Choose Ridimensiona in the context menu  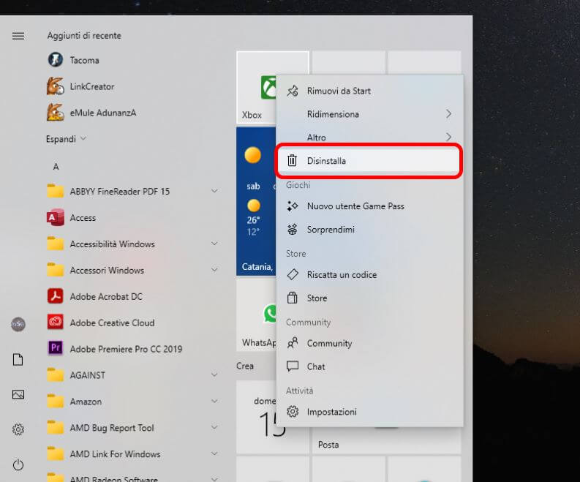tap(369, 114)
